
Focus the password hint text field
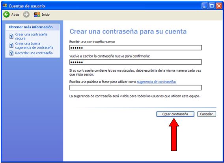pyautogui.click(x=136, y=87)
